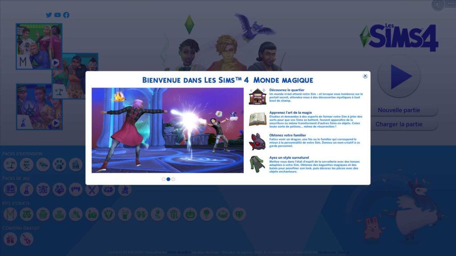Select the weather cloud expansion pack icon

[43, 164]
